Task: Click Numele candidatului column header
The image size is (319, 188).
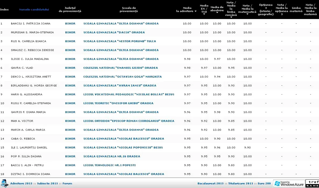Action: (34, 9)
